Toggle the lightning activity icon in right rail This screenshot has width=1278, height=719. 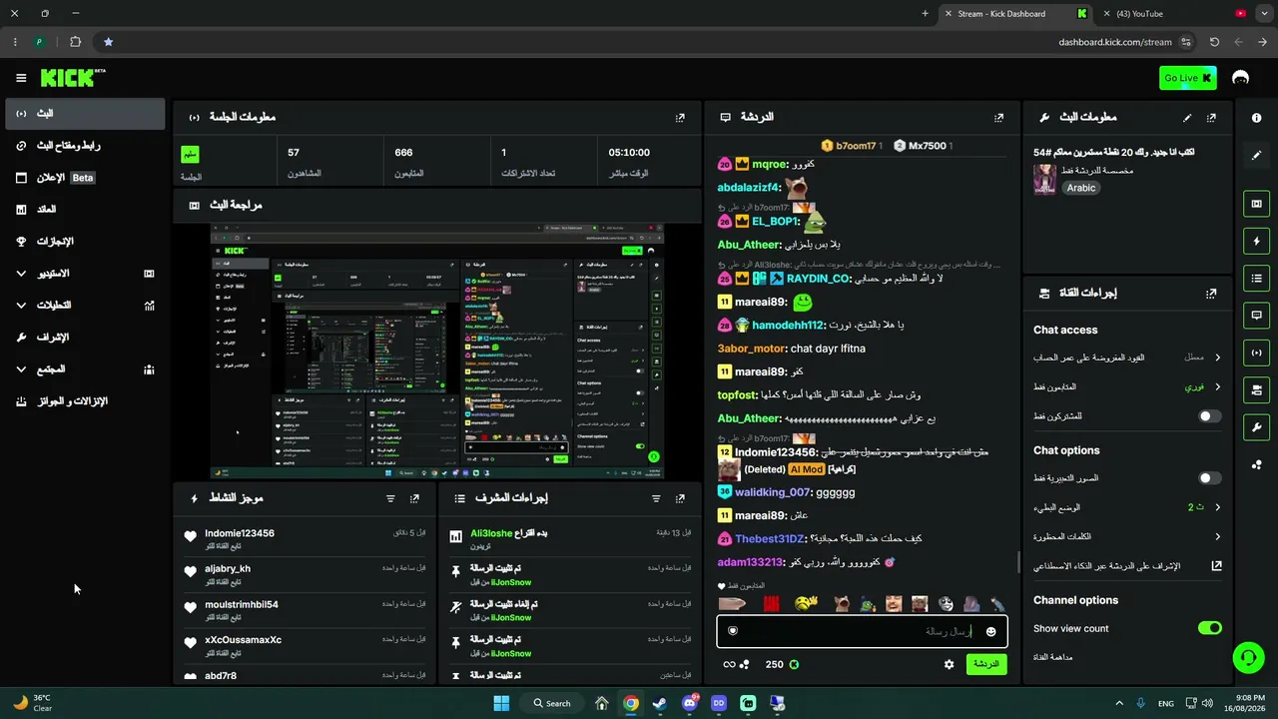click(1256, 241)
